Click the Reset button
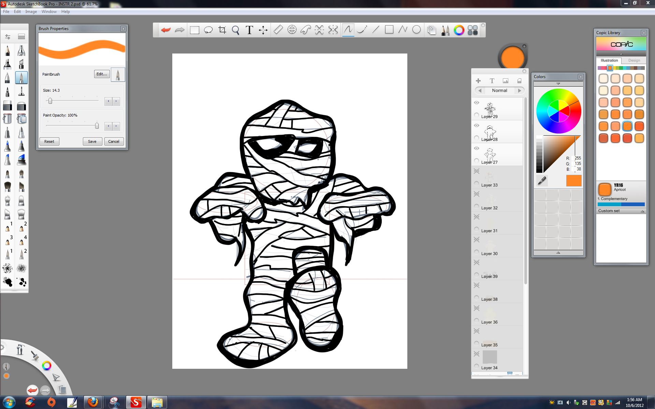The height and width of the screenshot is (409, 655). (49, 141)
